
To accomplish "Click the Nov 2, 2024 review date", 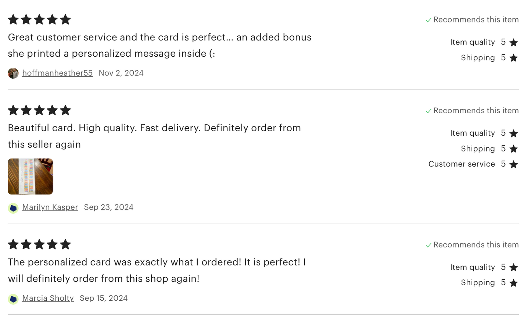I will pyautogui.click(x=121, y=73).
